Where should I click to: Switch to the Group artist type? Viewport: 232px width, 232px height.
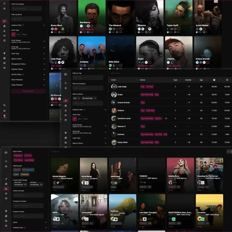[24, 34]
